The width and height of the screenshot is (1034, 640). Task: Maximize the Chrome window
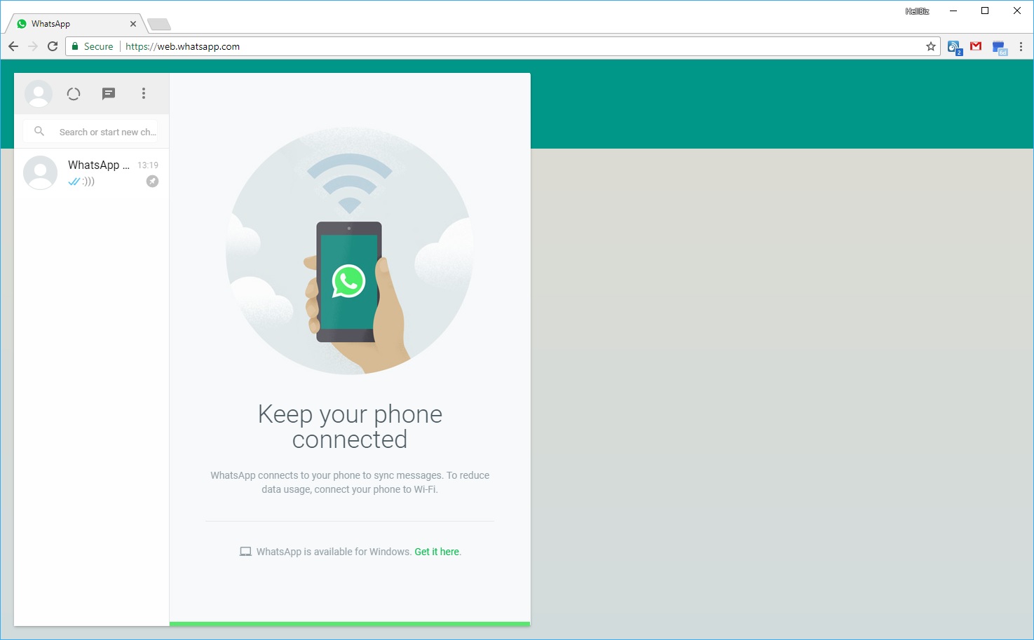985,11
